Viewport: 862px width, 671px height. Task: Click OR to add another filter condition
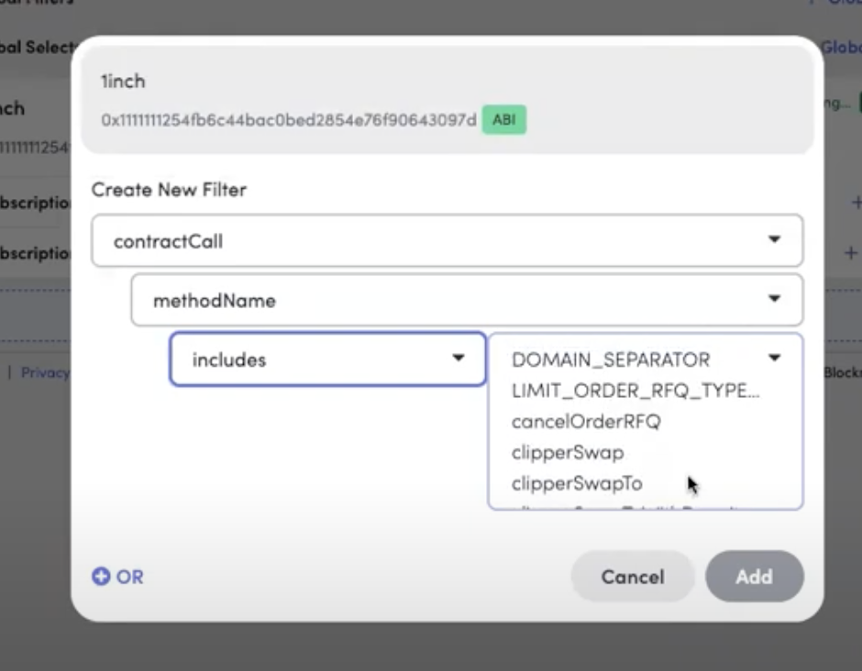pyautogui.click(x=129, y=577)
